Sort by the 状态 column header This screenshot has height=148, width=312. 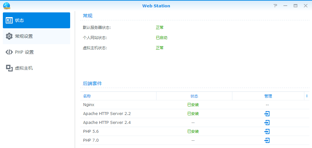(194, 96)
